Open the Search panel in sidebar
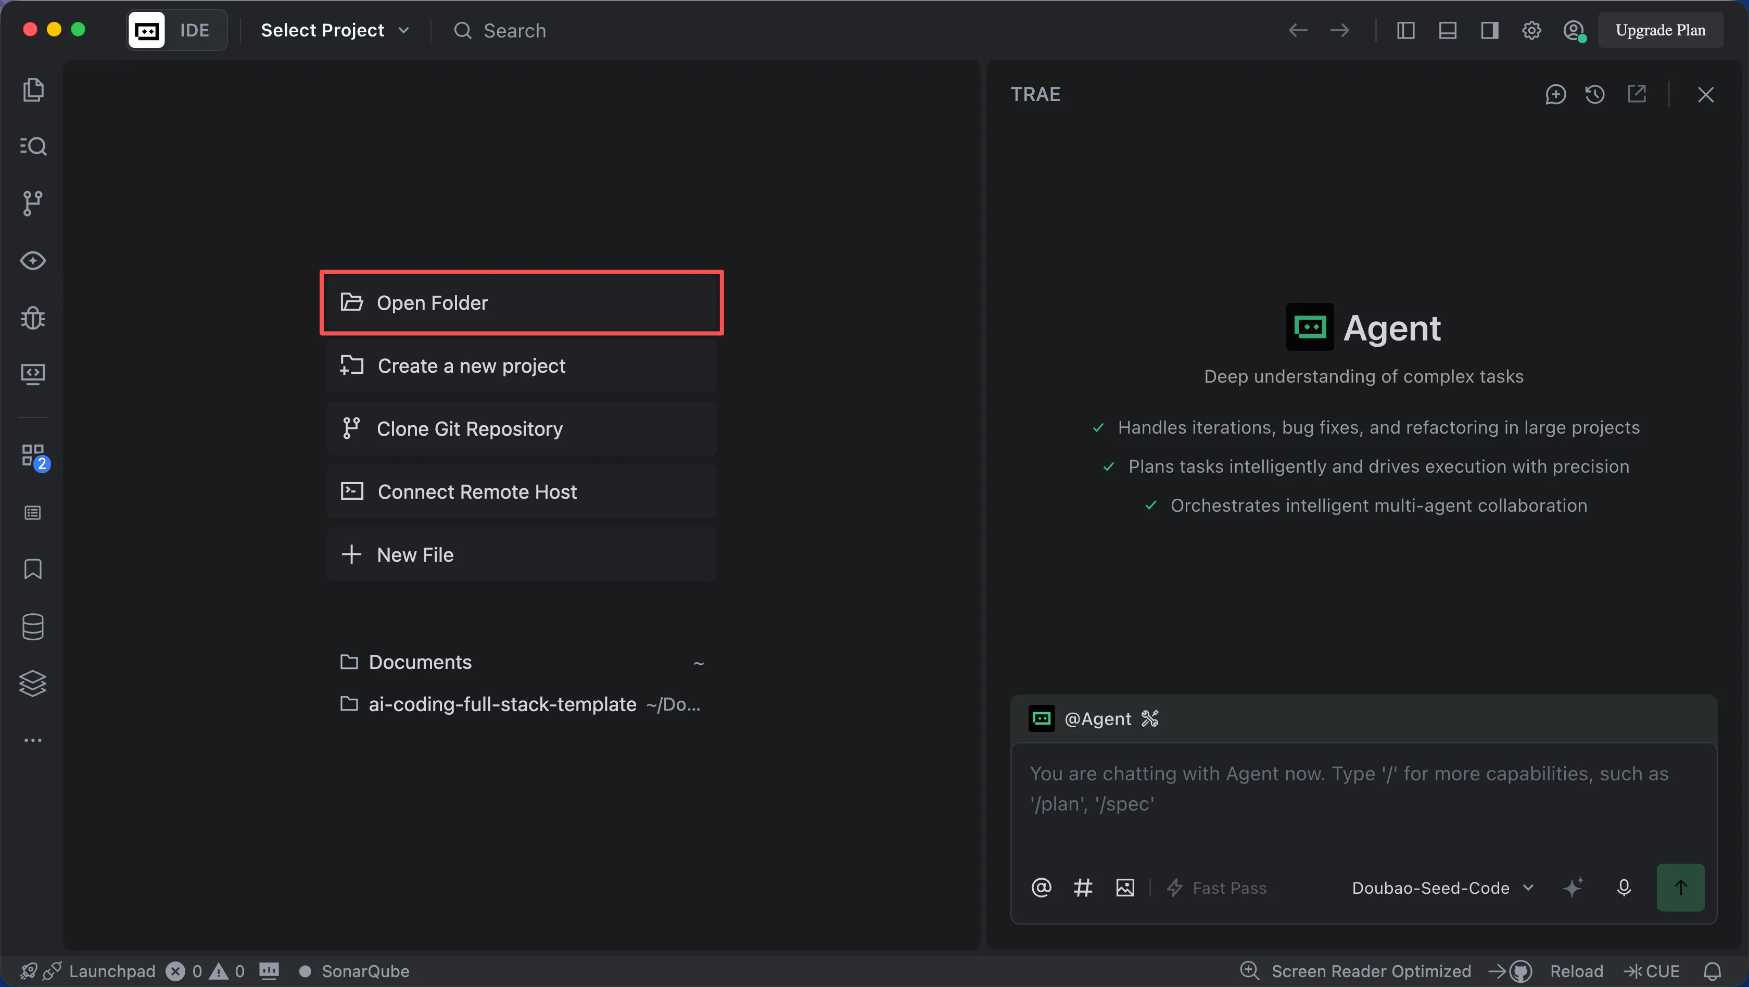The width and height of the screenshot is (1749, 987). coord(33,146)
